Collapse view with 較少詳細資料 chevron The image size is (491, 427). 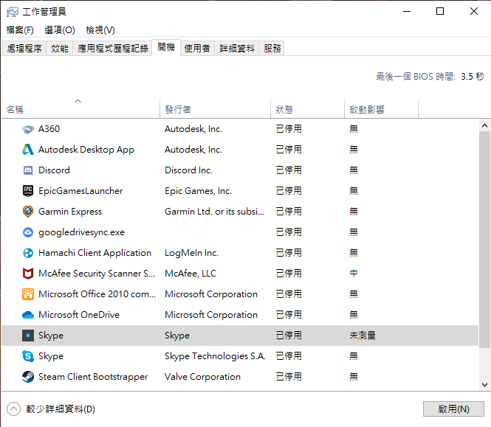click(13, 409)
